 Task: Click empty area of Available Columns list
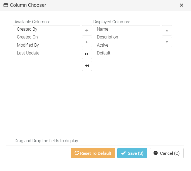[x=46, y=95]
